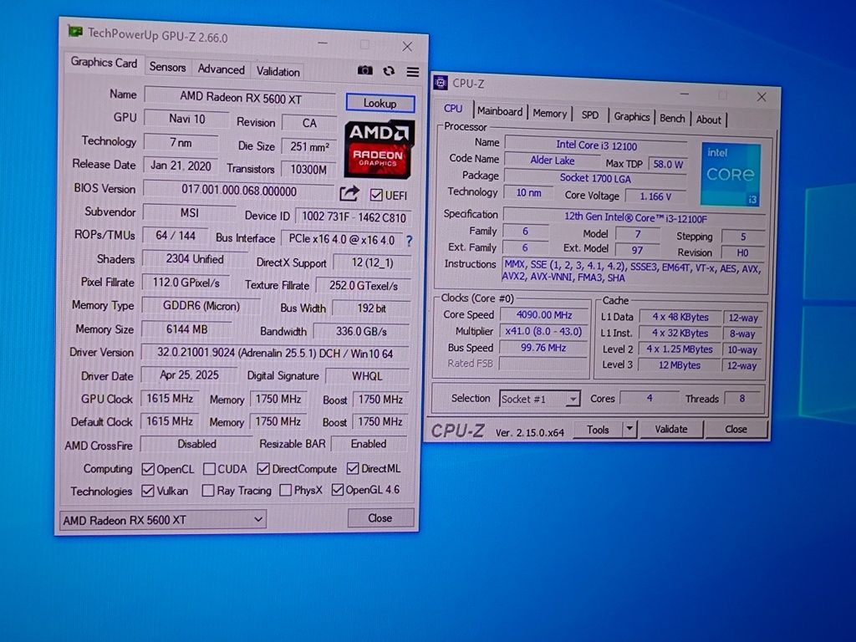
Task: Click the Device ID field
Action: coord(354,217)
